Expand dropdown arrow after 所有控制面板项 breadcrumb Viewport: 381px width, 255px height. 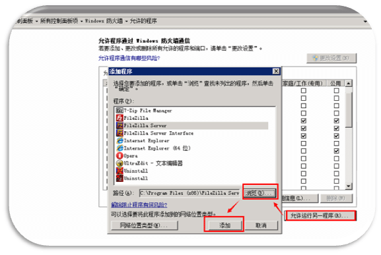pos(81,21)
